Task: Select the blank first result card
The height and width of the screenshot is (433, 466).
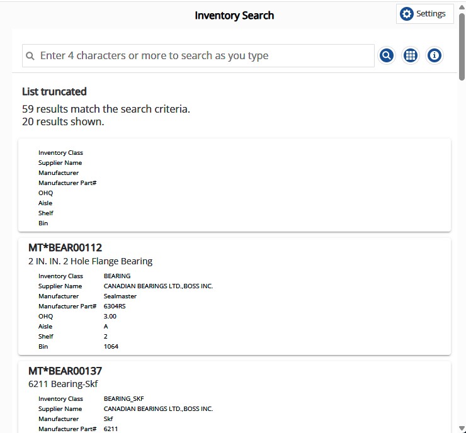Action: pyautogui.click(x=234, y=186)
